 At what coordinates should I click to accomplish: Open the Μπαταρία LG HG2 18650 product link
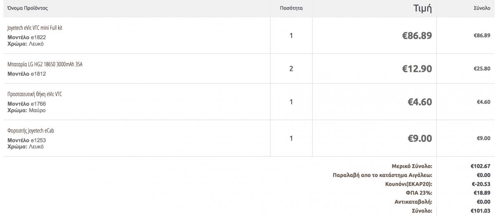(x=45, y=65)
